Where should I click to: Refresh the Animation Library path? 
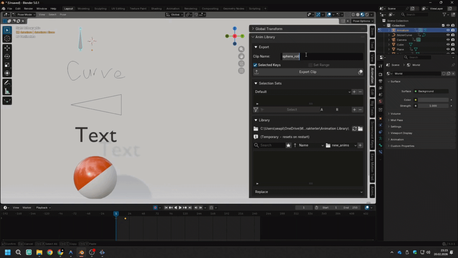[355, 129]
